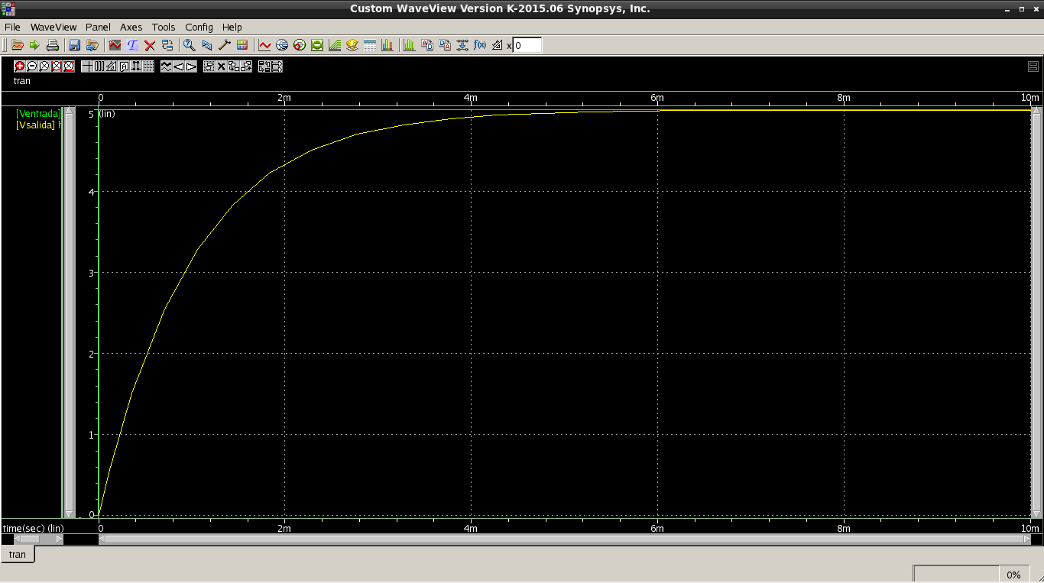This screenshot has width=1044, height=583.
Task: Click the green arrow import icon
Action: [x=34, y=45]
